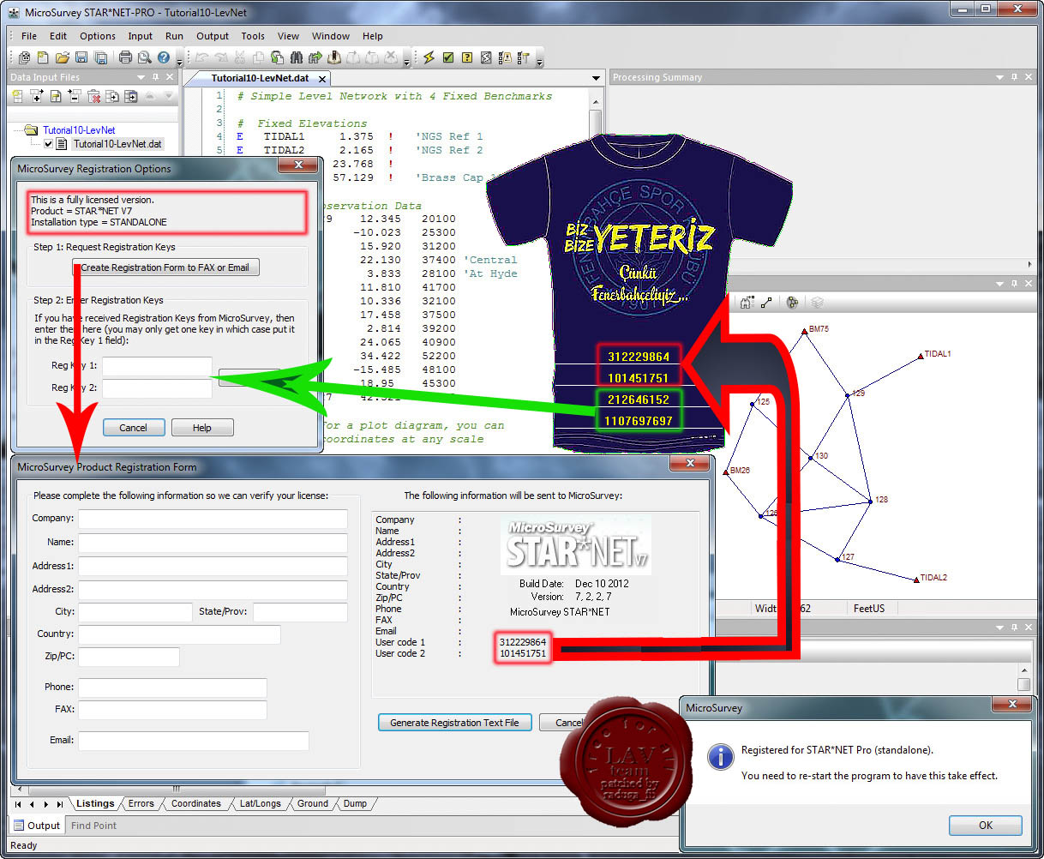Click the sigma preanalysis icon in run toolbar
Image resolution: width=1044 pixels, height=859 pixels.
pyautogui.click(x=486, y=57)
